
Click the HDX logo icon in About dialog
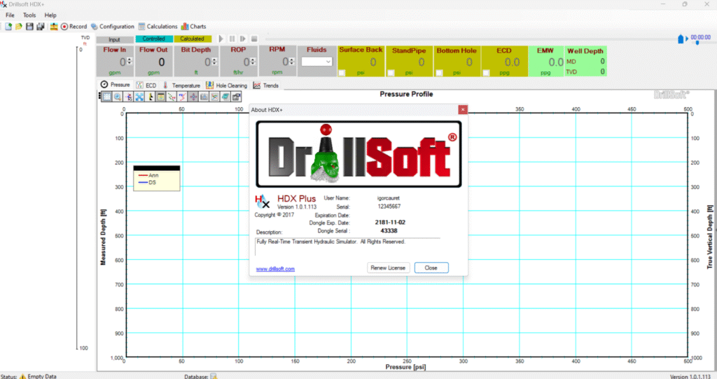click(x=263, y=202)
